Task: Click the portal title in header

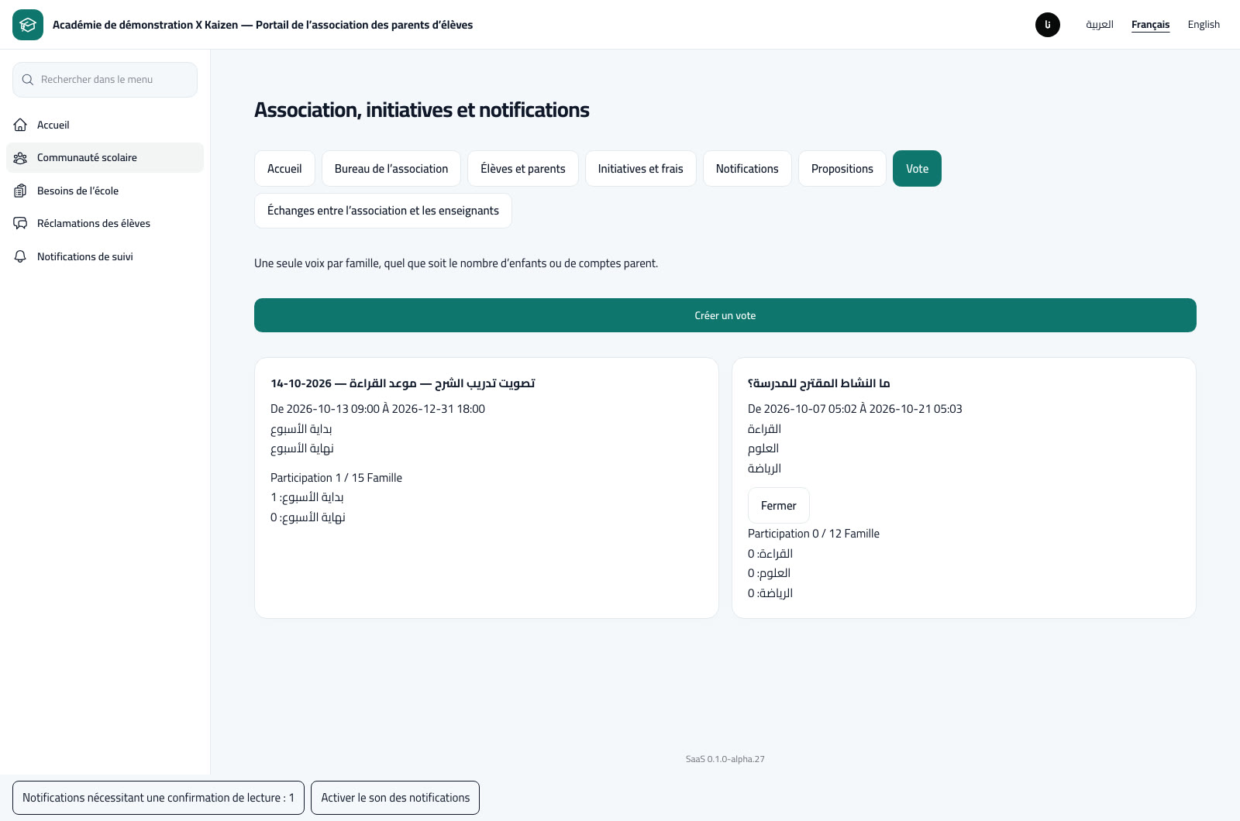Action: (x=263, y=25)
